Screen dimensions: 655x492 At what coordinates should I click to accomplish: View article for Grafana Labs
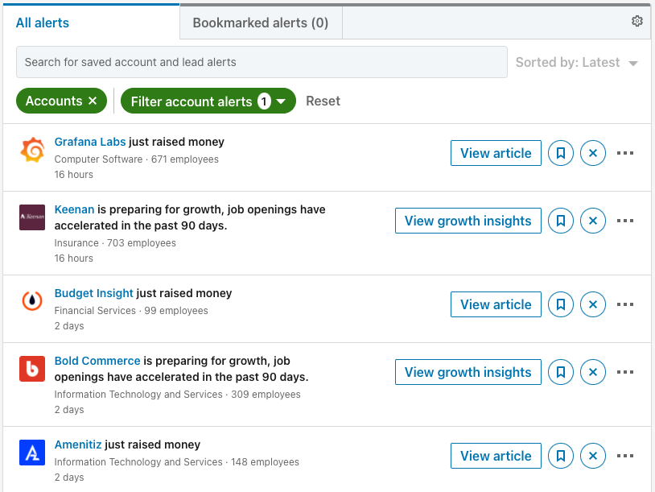(496, 153)
